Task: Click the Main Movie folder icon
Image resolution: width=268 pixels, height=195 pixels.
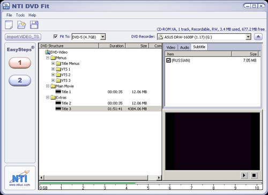Action: coord(53,86)
